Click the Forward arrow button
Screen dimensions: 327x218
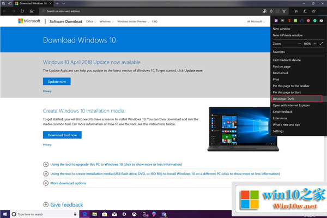pos(13,11)
